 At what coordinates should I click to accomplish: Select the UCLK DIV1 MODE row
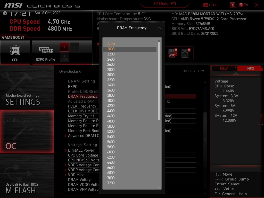click(x=132, y=111)
